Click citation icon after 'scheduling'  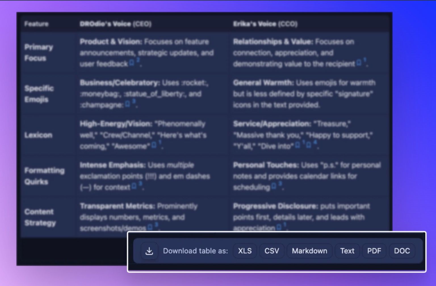tap(274, 186)
